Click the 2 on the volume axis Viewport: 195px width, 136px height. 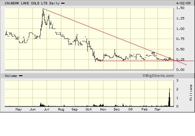point(177,89)
